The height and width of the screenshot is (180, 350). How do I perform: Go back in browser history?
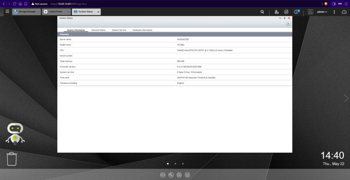(x=3, y=4)
